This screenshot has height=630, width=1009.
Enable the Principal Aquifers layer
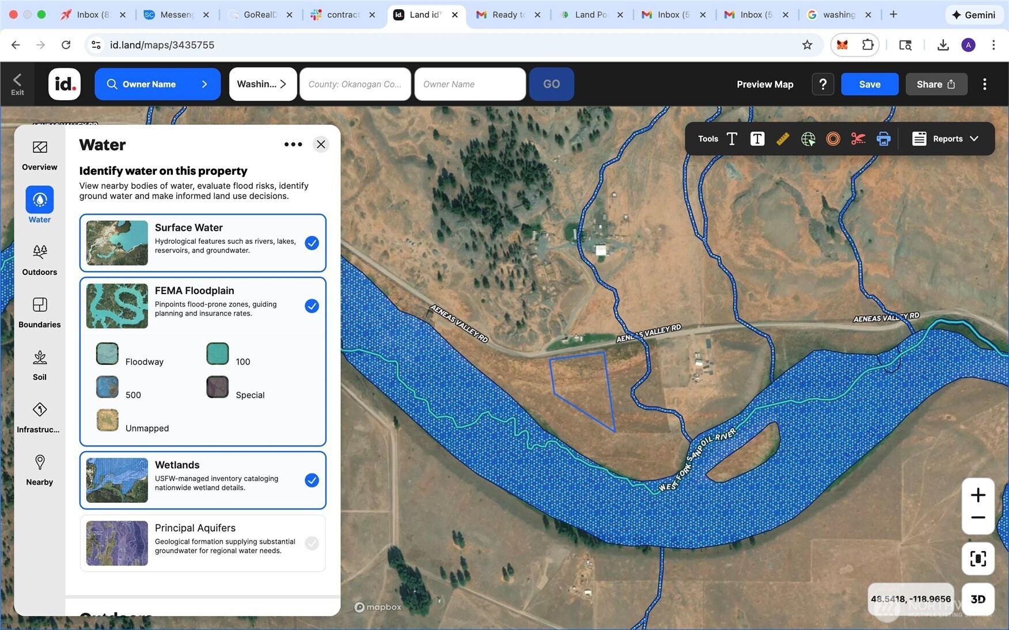point(312,543)
